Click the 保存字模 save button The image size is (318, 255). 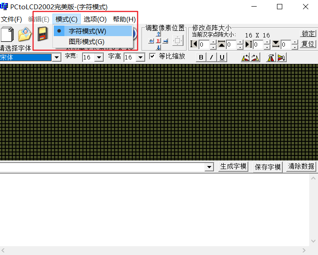(268, 167)
